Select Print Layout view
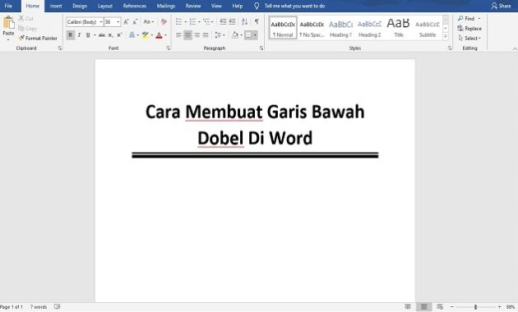The image size is (518, 312). 423,307
